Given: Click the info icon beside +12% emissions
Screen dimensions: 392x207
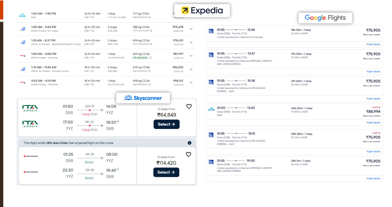Looking at the screenshot, I should (151, 31).
